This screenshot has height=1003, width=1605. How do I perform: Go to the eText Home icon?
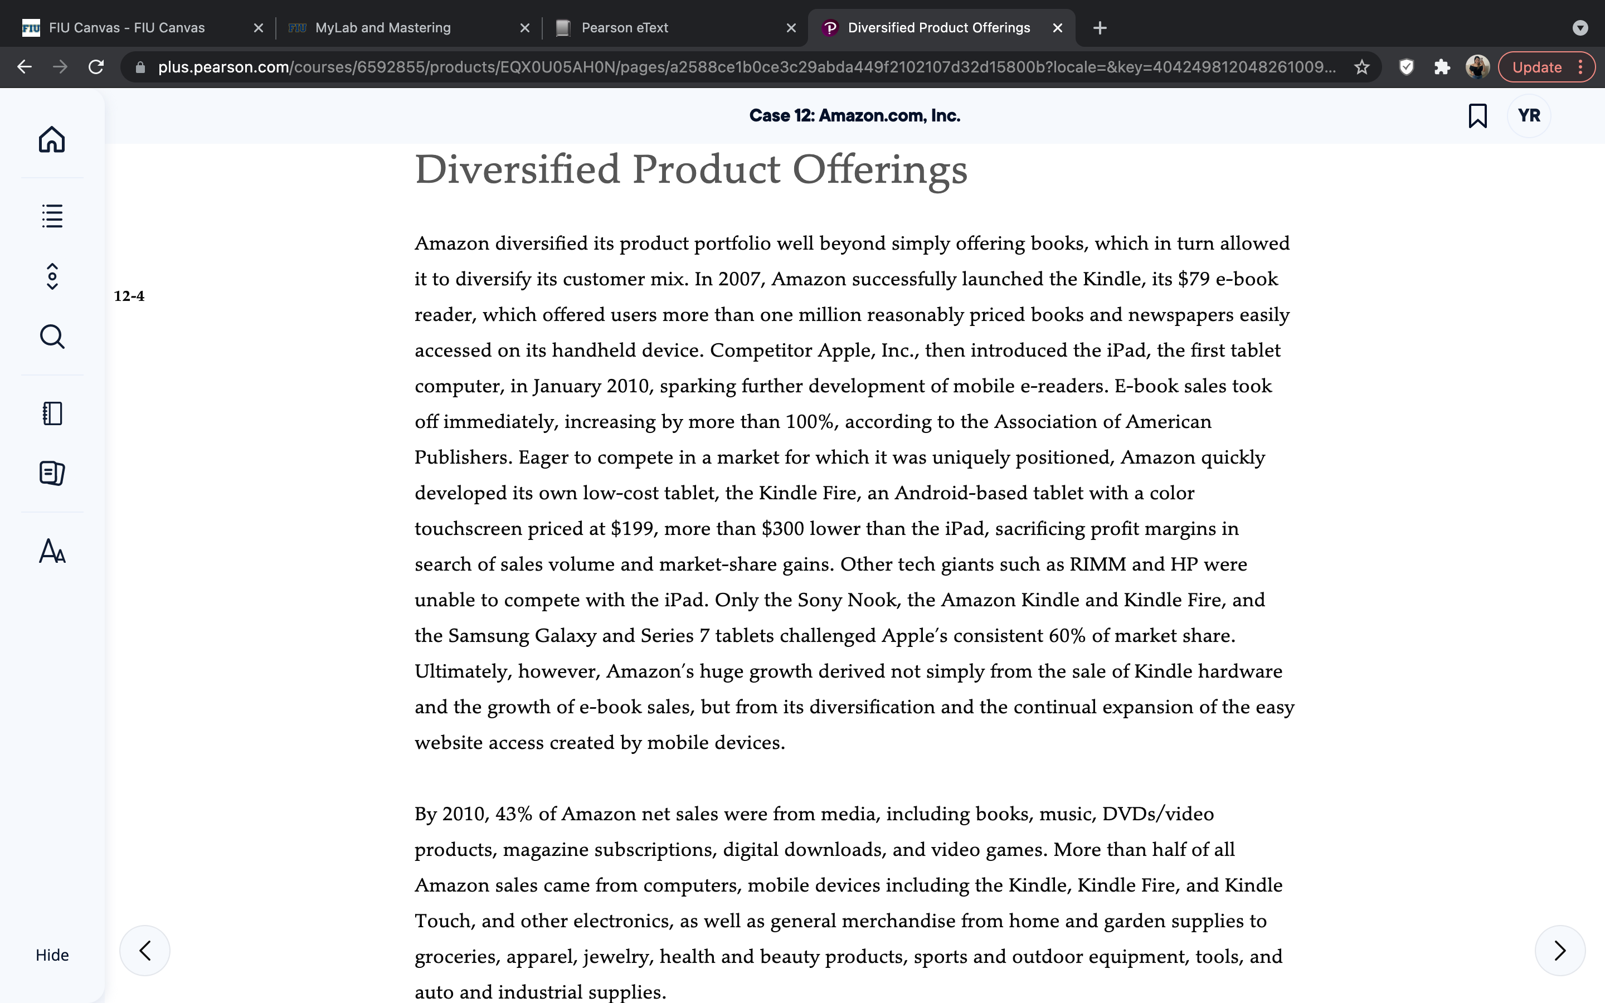[x=52, y=139]
